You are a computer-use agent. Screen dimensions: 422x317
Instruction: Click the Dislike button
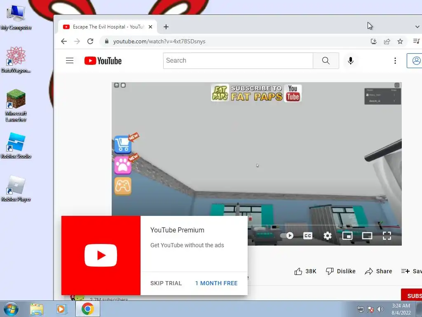click(340, 271)
